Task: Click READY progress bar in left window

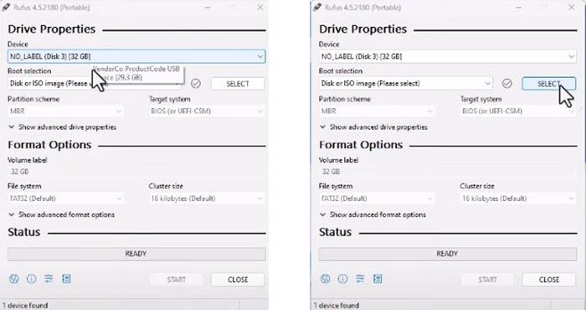Action: pyautogui.click(x=136, y=254)
